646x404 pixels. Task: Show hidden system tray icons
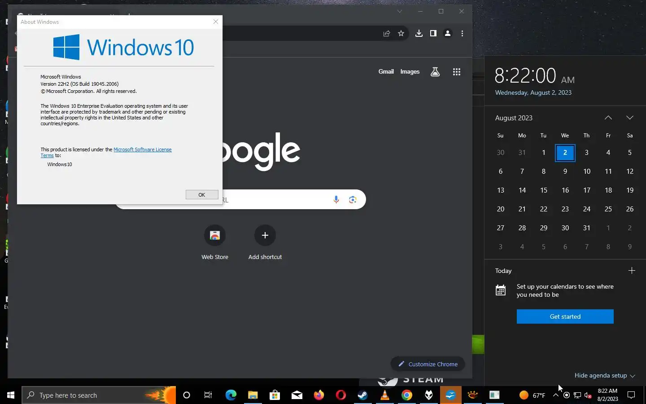(x=556, y=395)
